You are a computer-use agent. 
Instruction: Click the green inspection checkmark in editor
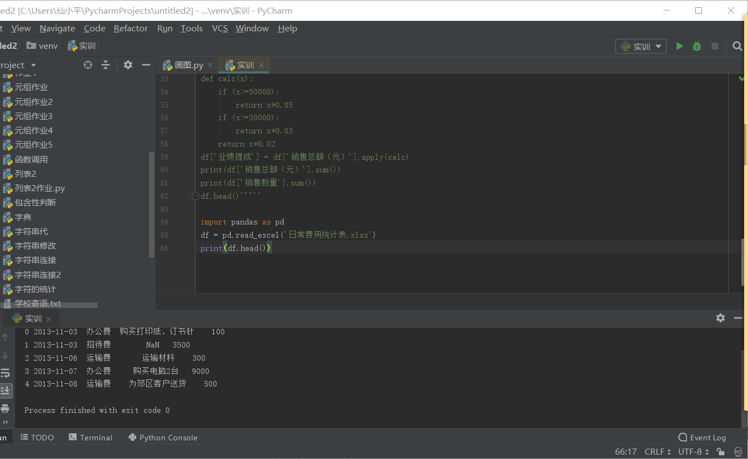coord(741,79)
